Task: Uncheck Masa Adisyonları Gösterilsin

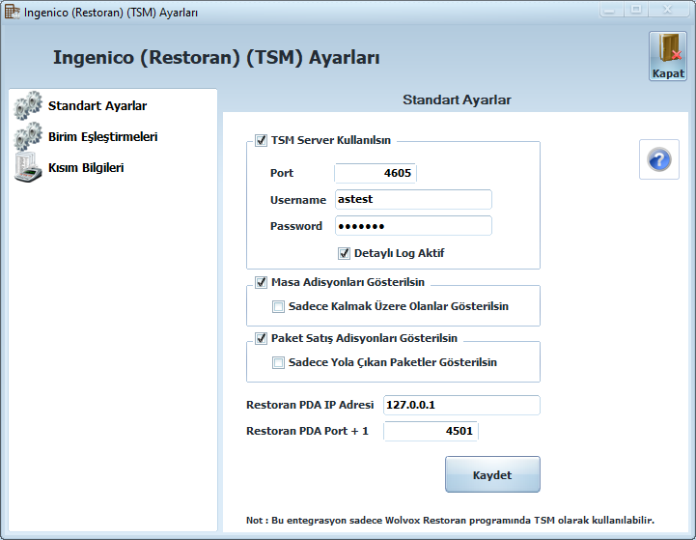Action: point(261,282)
